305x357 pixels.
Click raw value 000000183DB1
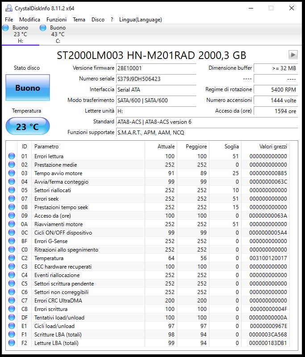pyautogui.click(x=268, y=343)
